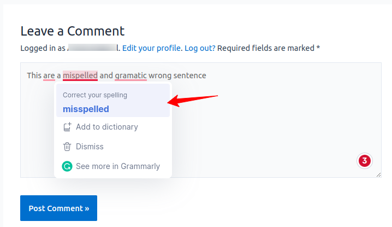Screen dimensions: 392x227
Task: Accept the 'misspelled' spelling suggestion
Action: (x=86, y=109)
